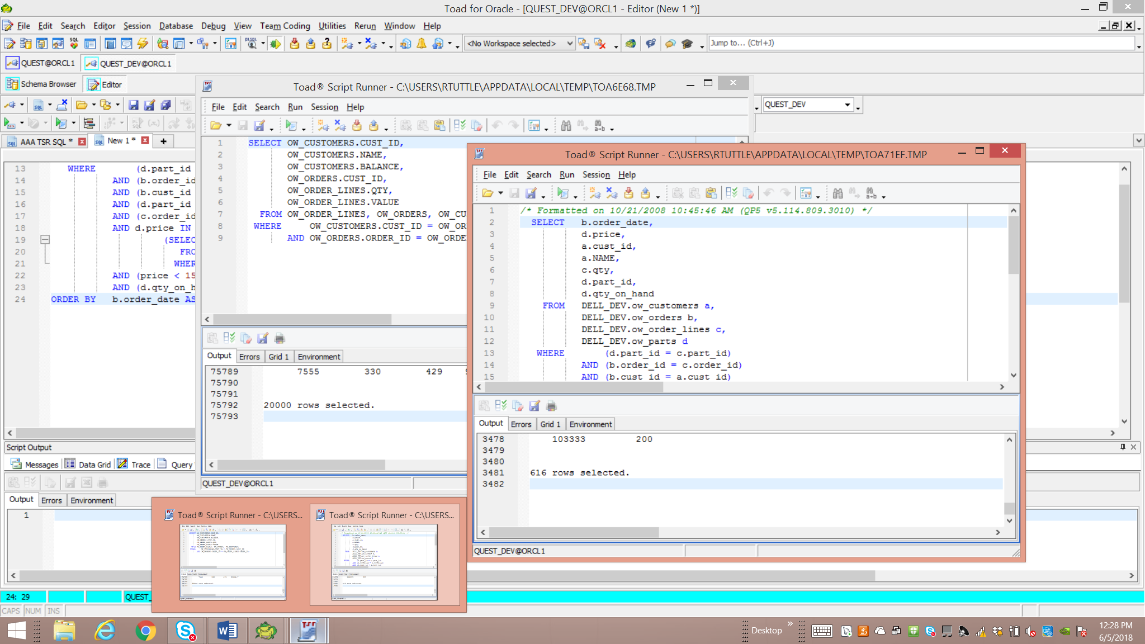1145x644 pixels.
Task: Click Commit icon in TOA6E68 Script Runner toolbar
Action: click(x=357, y=126)
